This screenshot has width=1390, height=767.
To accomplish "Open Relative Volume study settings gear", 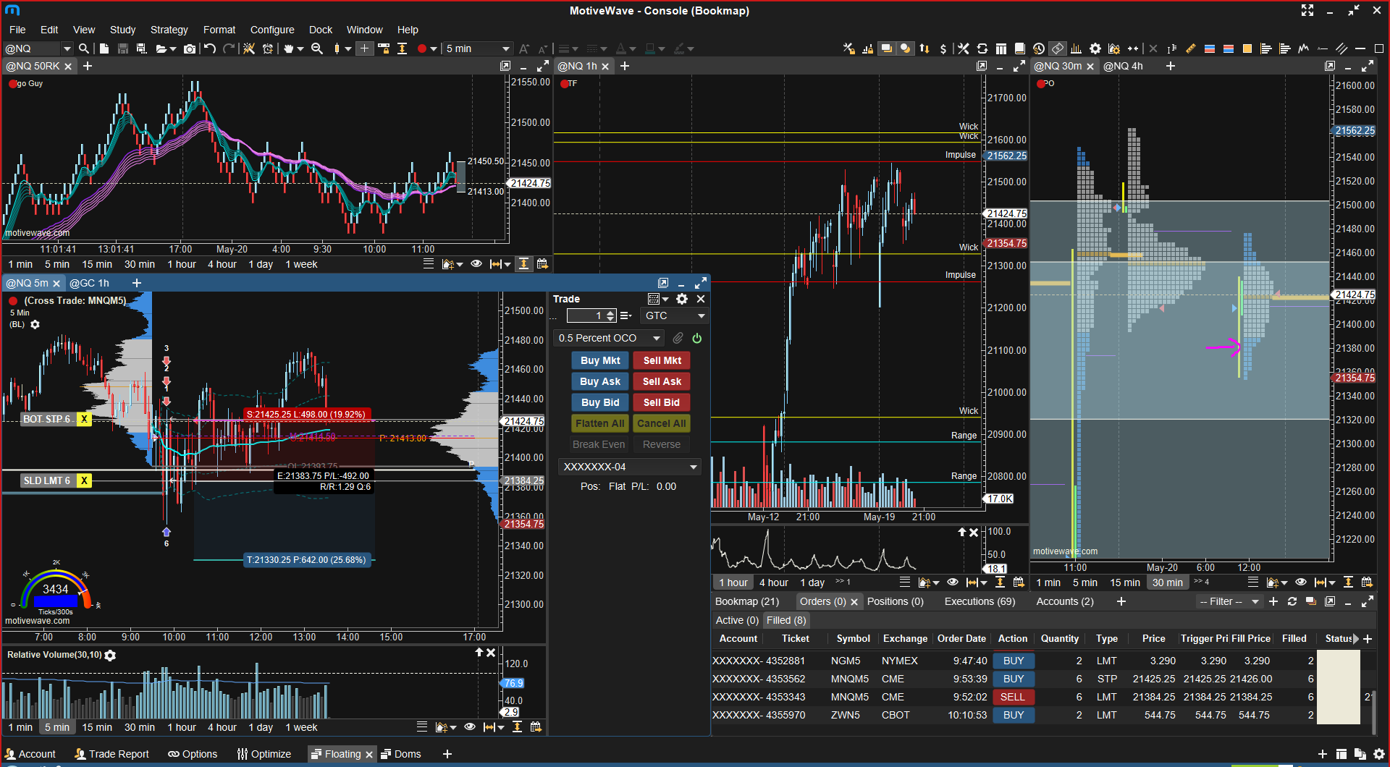I will point(110,656).
